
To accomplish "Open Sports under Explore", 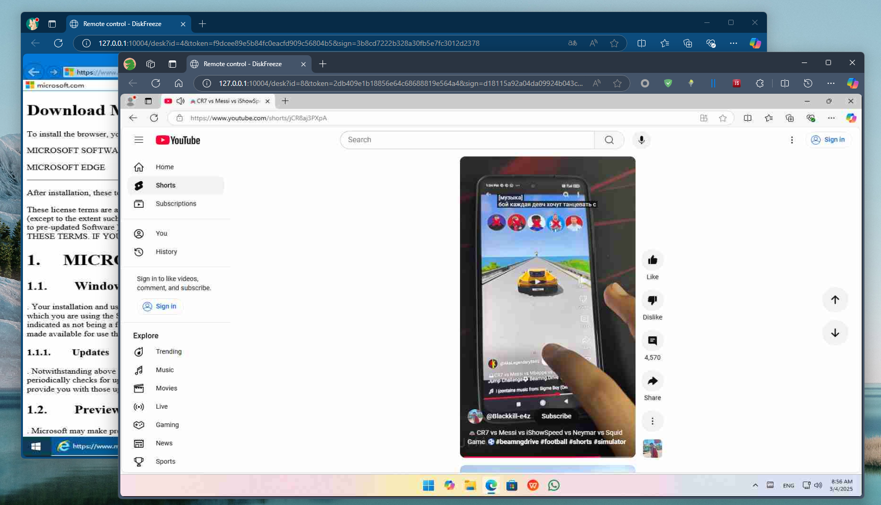I will click(x=176, y=461).
